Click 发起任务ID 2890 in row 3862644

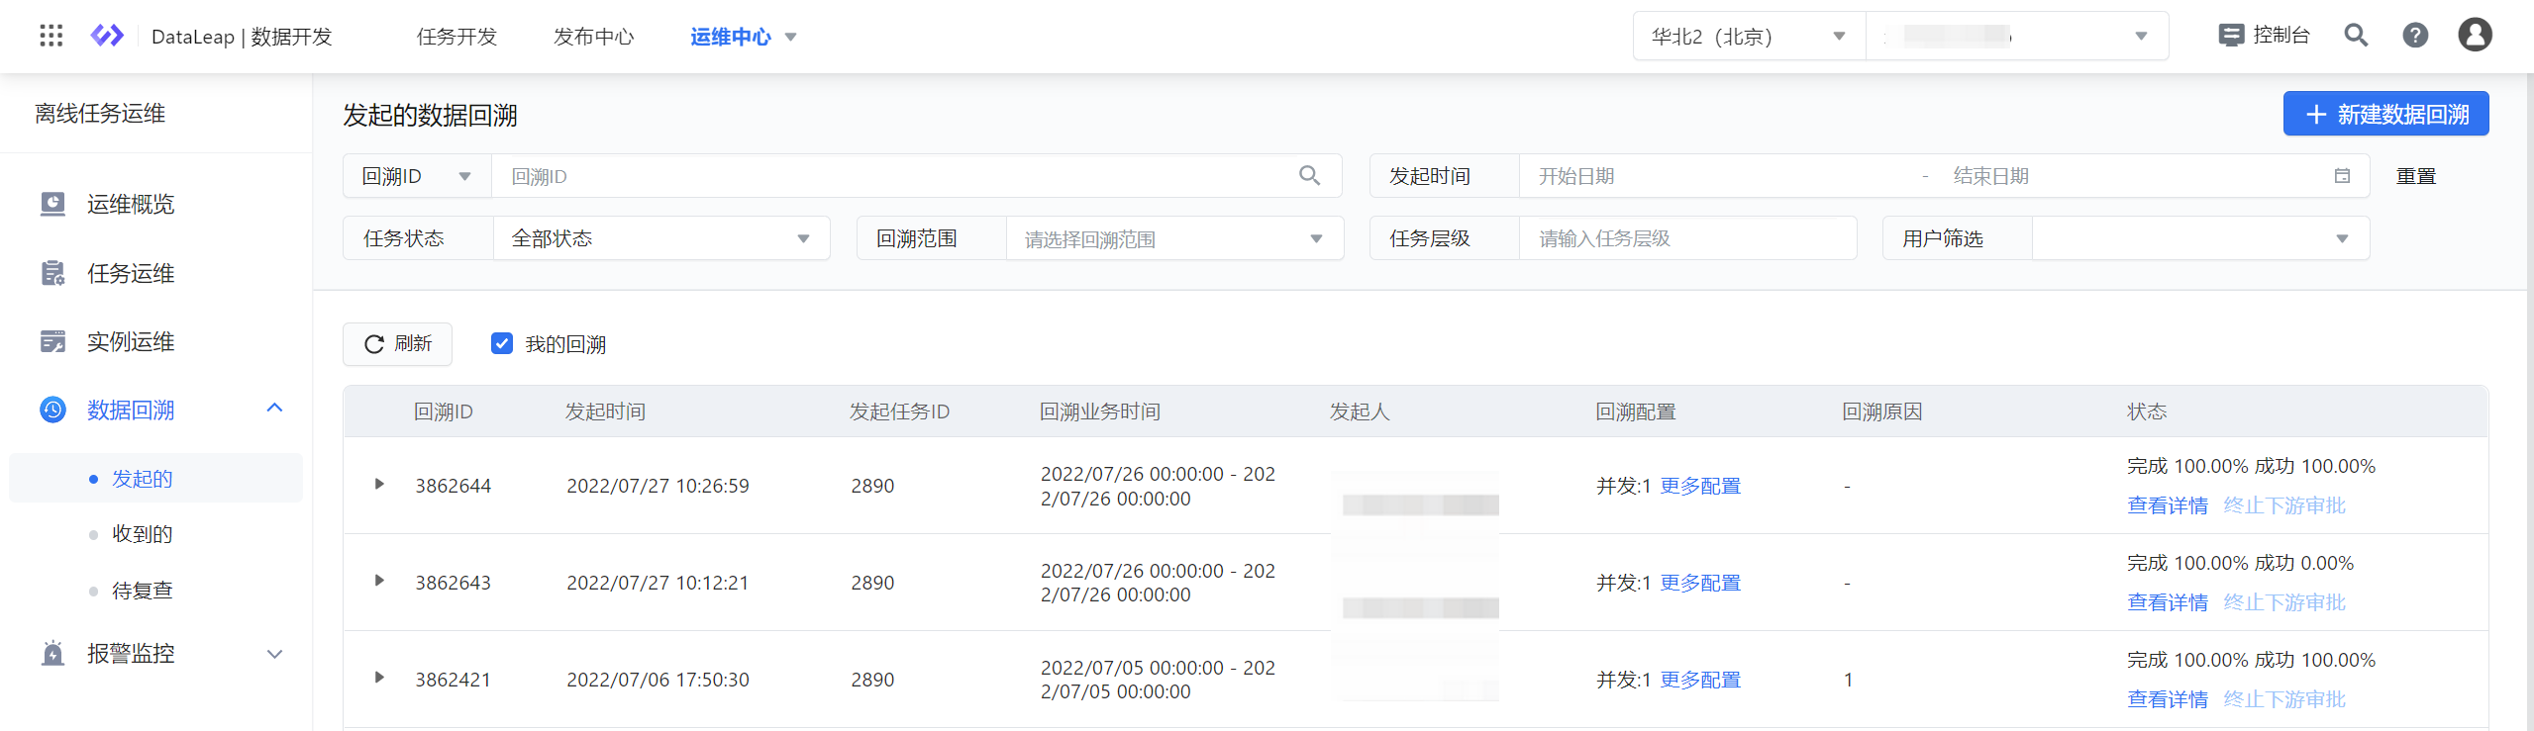[x=872, y=486]
